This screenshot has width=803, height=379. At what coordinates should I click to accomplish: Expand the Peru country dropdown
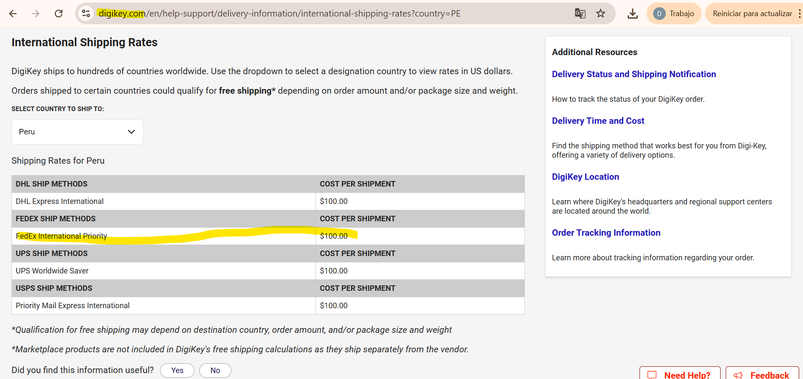pyautogui.click(x=77, y=132)
